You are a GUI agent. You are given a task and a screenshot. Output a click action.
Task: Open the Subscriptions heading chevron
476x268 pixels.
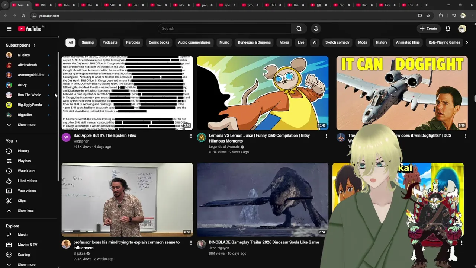point(35,45)
